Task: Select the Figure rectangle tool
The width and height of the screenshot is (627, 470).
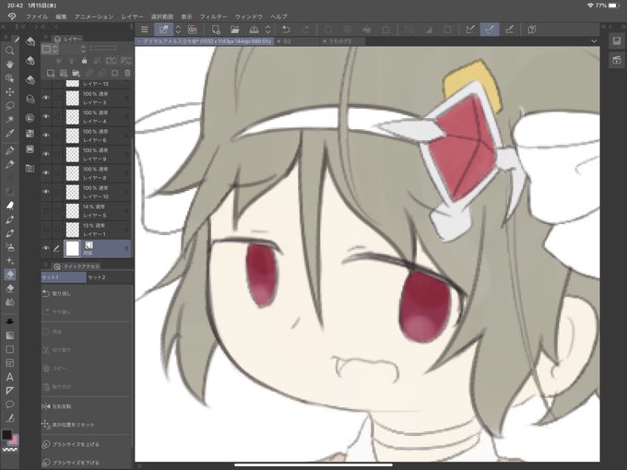Action: coord(9,349)
